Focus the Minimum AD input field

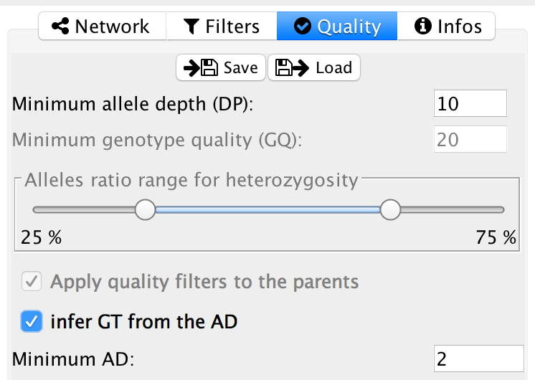479,358
